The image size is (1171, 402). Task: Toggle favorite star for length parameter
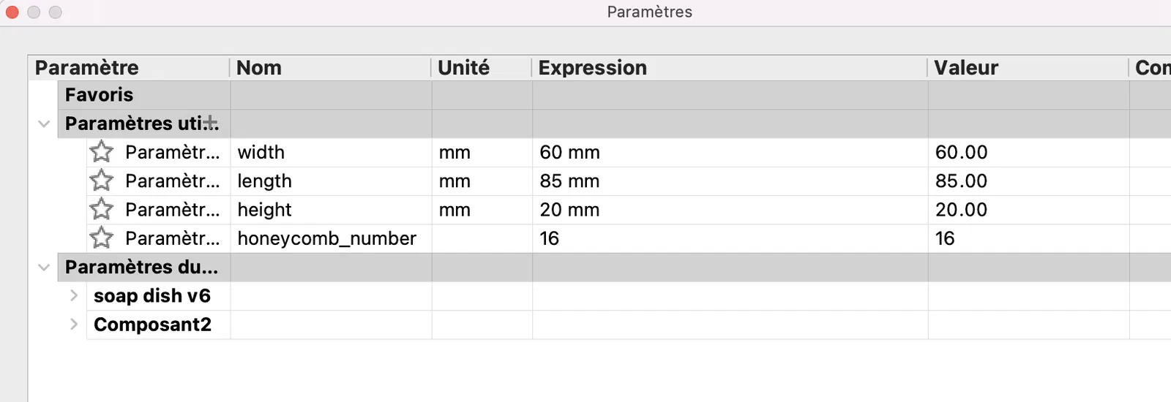click(x=102, y=181)
